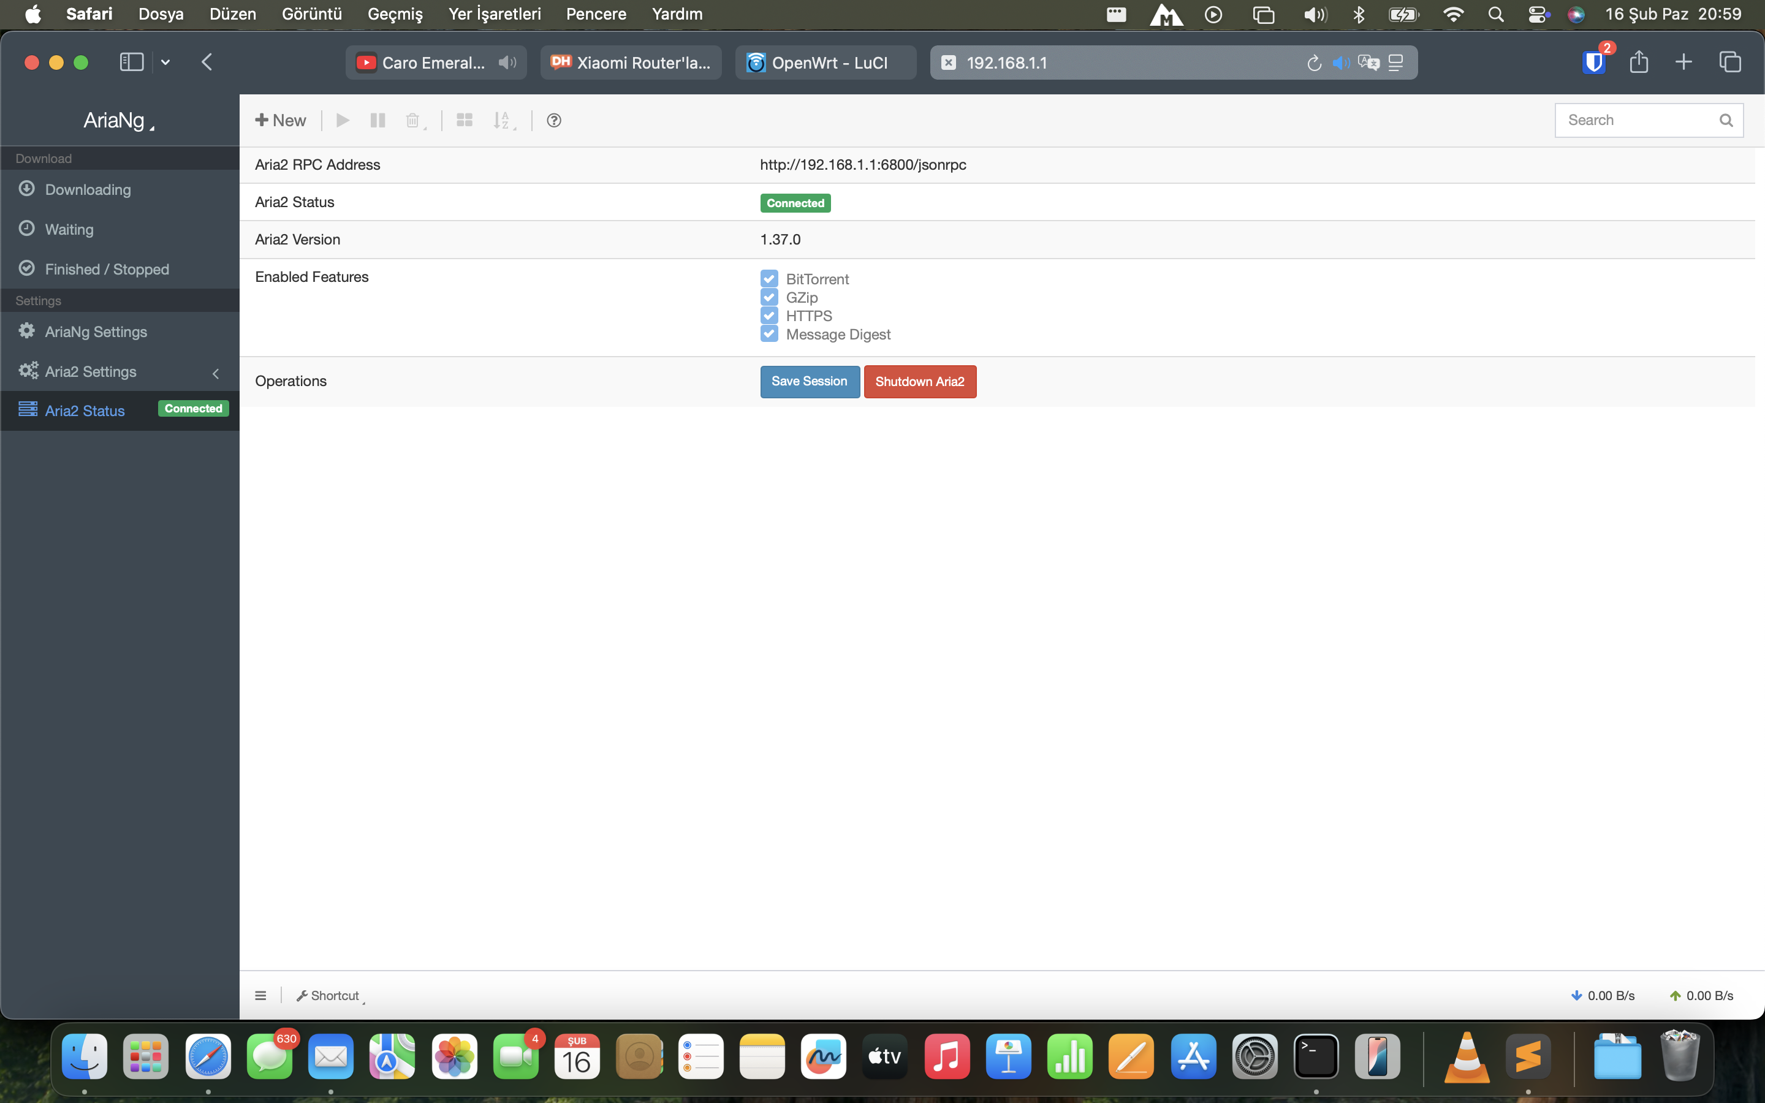This screenshot has width=1765, height=1103.
Task: Click the New download button
Action: pos(280,120)
